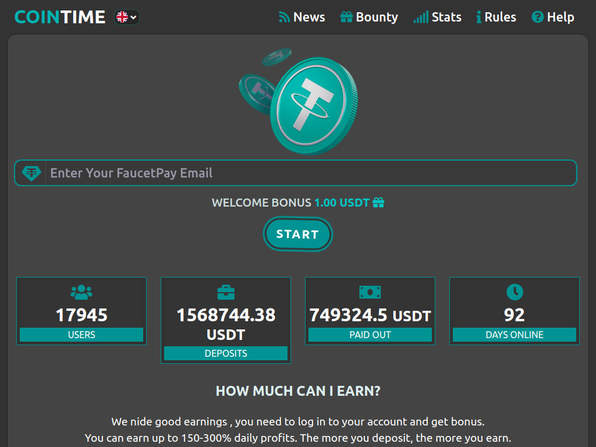This screenshot has height=447, width=596.
Task: Open the language selector flag dropdown
Action: [x=122, y=17]
